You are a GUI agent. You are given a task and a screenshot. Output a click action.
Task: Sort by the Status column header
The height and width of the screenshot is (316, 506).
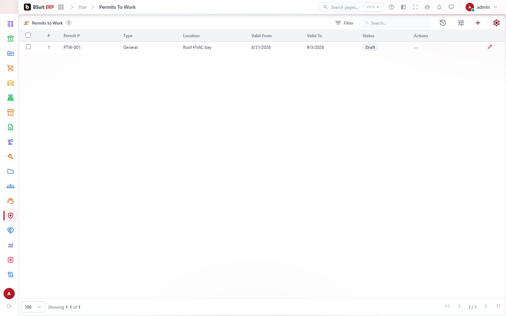point(368,36)
